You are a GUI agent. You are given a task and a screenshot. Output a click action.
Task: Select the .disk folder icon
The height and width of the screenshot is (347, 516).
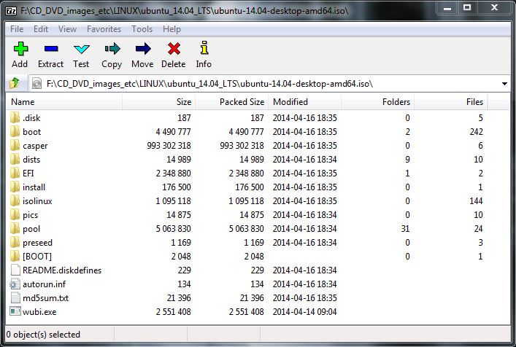[15, 117]
